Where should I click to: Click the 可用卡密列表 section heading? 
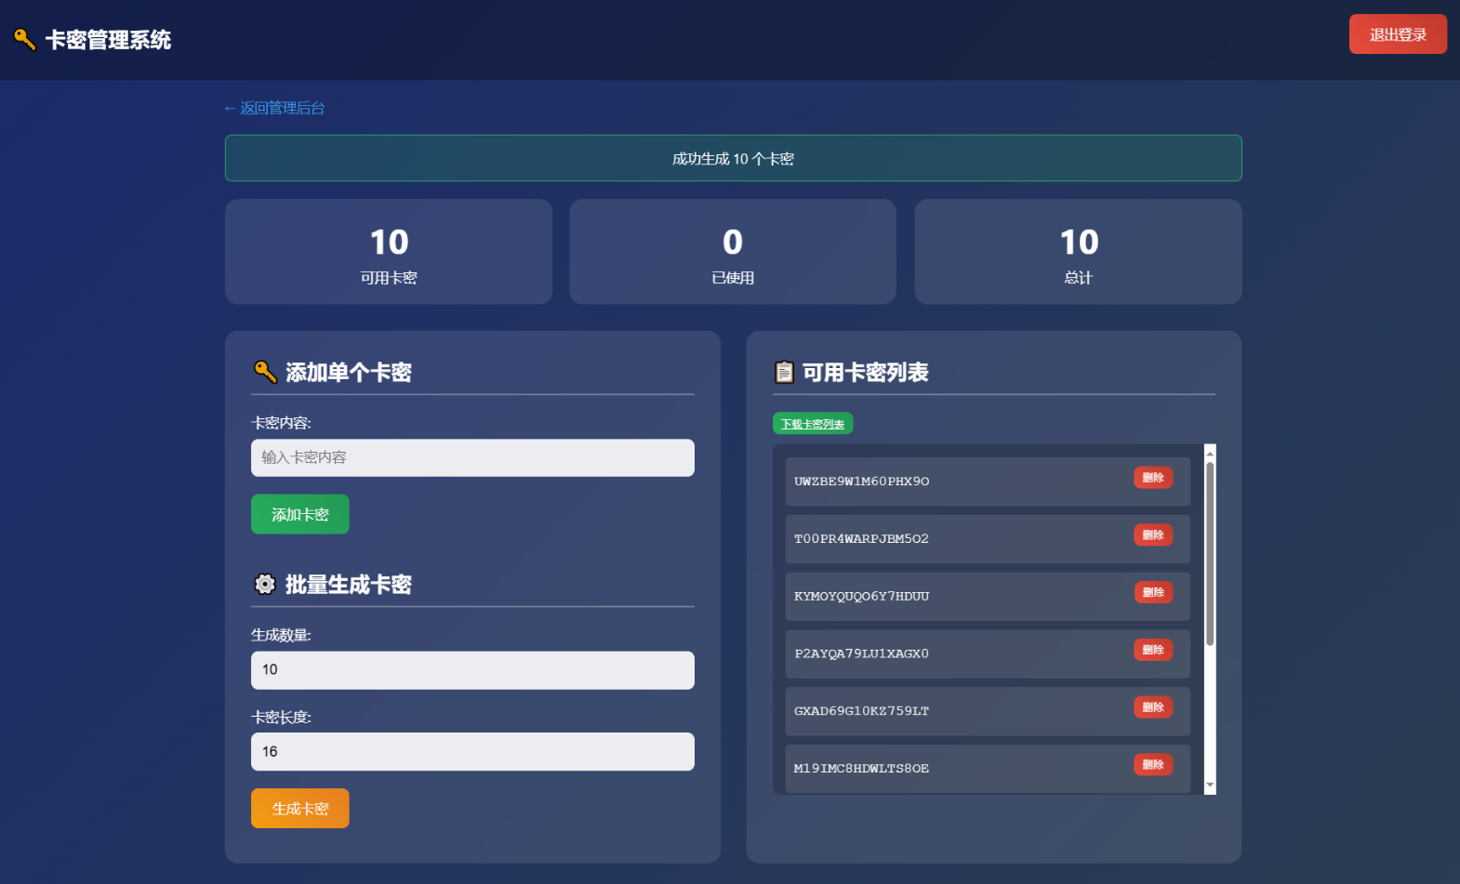point(865,373)
